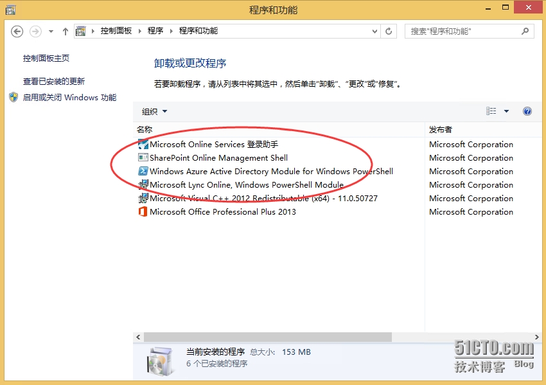
Task: Open the help question mark icon
Action: coord(527,111)
